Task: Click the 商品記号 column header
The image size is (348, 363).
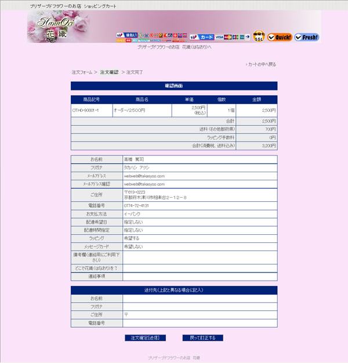Action: 92,100
